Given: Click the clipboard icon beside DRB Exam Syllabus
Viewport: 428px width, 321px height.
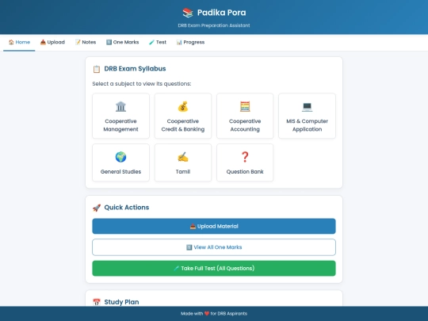Looking at the screenshot, I should (x=97, y=69).
